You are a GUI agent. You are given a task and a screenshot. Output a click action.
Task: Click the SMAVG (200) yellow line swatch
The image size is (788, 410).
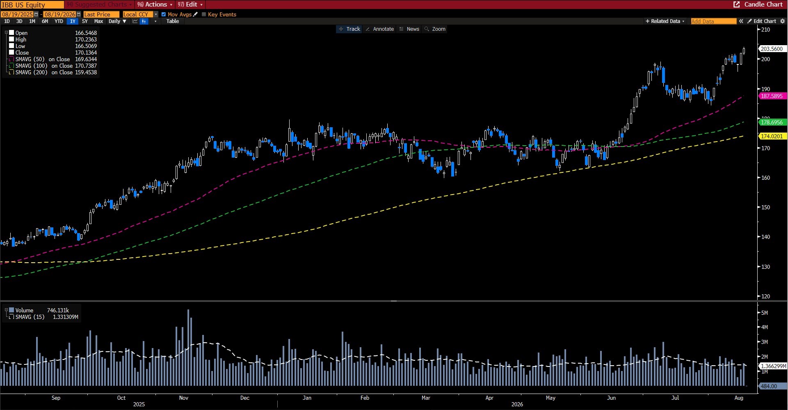coord(11,72)
